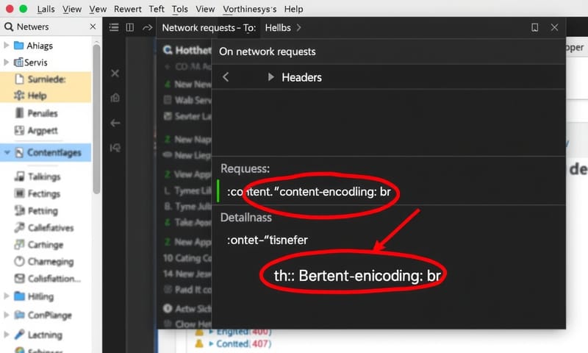
Task: Select the Chameging item in sidebar
Action: click(50, 261)
